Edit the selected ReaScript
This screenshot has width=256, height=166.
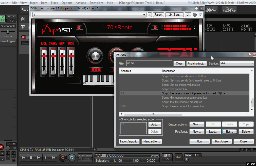tap(230, 132)
